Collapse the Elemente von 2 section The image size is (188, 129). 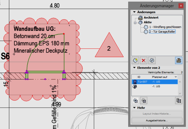134,68
